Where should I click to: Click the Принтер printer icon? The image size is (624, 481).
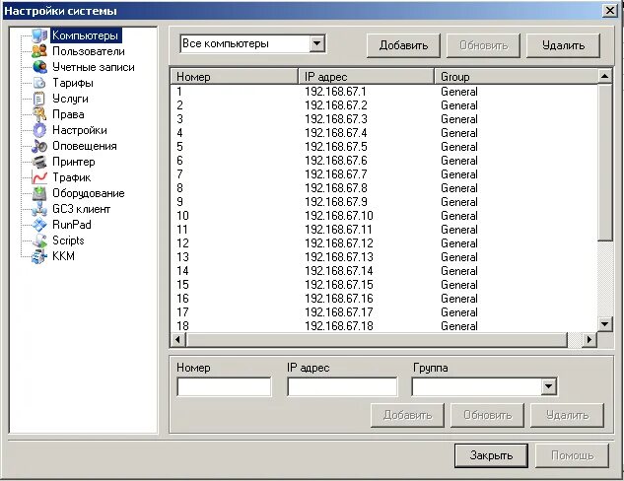tap(39, 162)
